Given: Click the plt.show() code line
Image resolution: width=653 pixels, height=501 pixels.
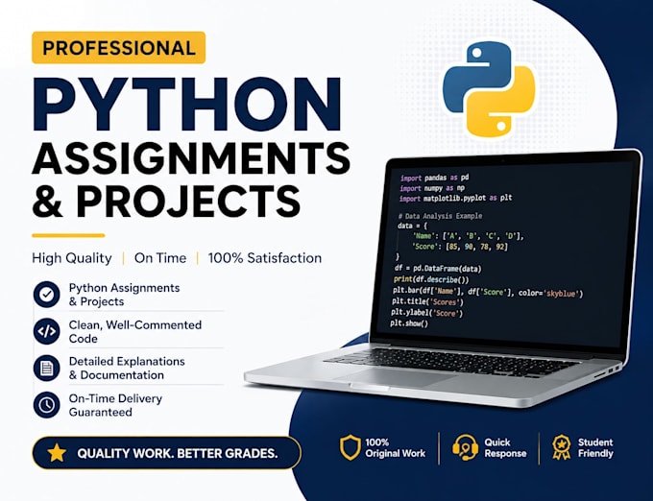Looking at the screenshot, I should click(409, 323).
